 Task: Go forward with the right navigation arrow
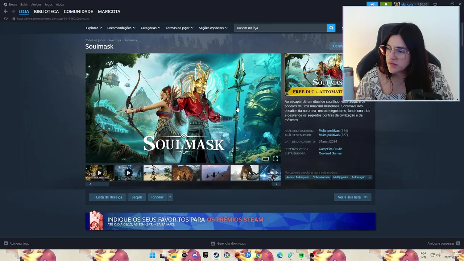[x=13, y=12]
